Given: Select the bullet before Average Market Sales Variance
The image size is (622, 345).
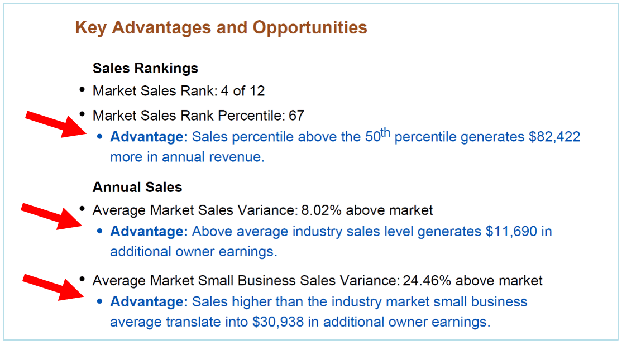Looking at the screenshot, I should (x=83, y=209).
